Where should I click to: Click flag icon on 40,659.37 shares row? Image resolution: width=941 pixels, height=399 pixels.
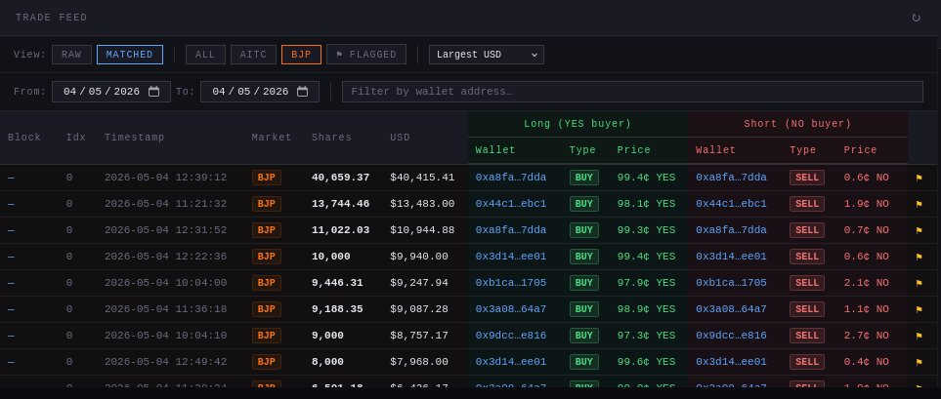point(919,178)
